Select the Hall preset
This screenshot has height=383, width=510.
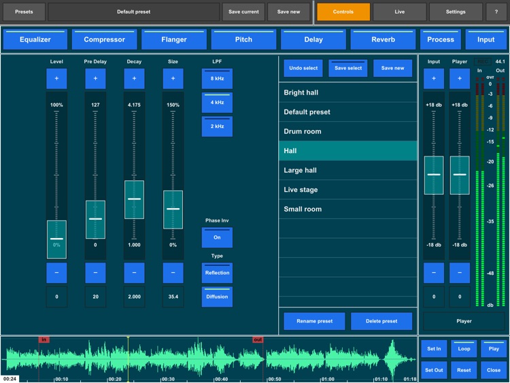point(347,150)
